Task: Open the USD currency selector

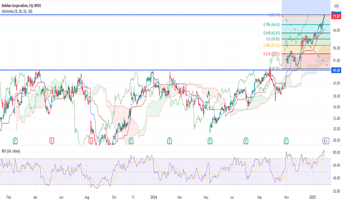Action: coord(336,6)
